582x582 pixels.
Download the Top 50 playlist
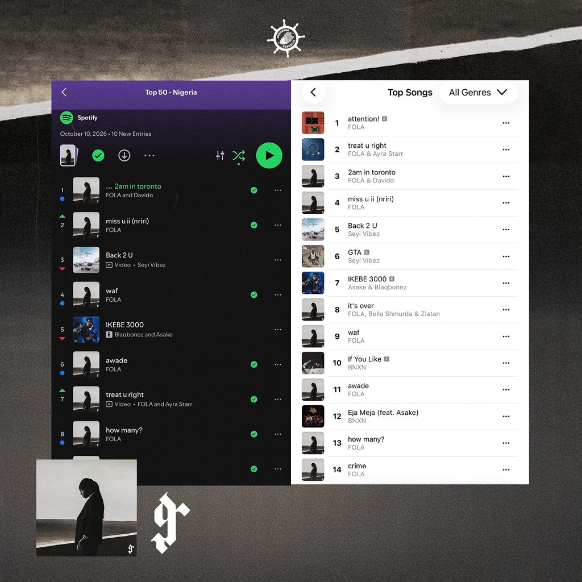[x=124, y=156]
